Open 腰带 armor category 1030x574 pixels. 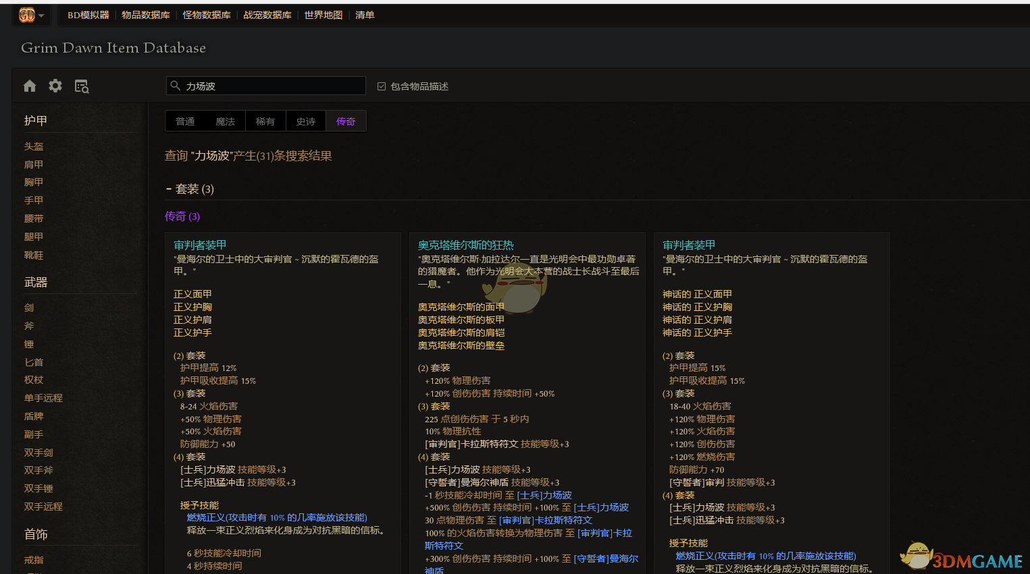[x=34, y=219]
